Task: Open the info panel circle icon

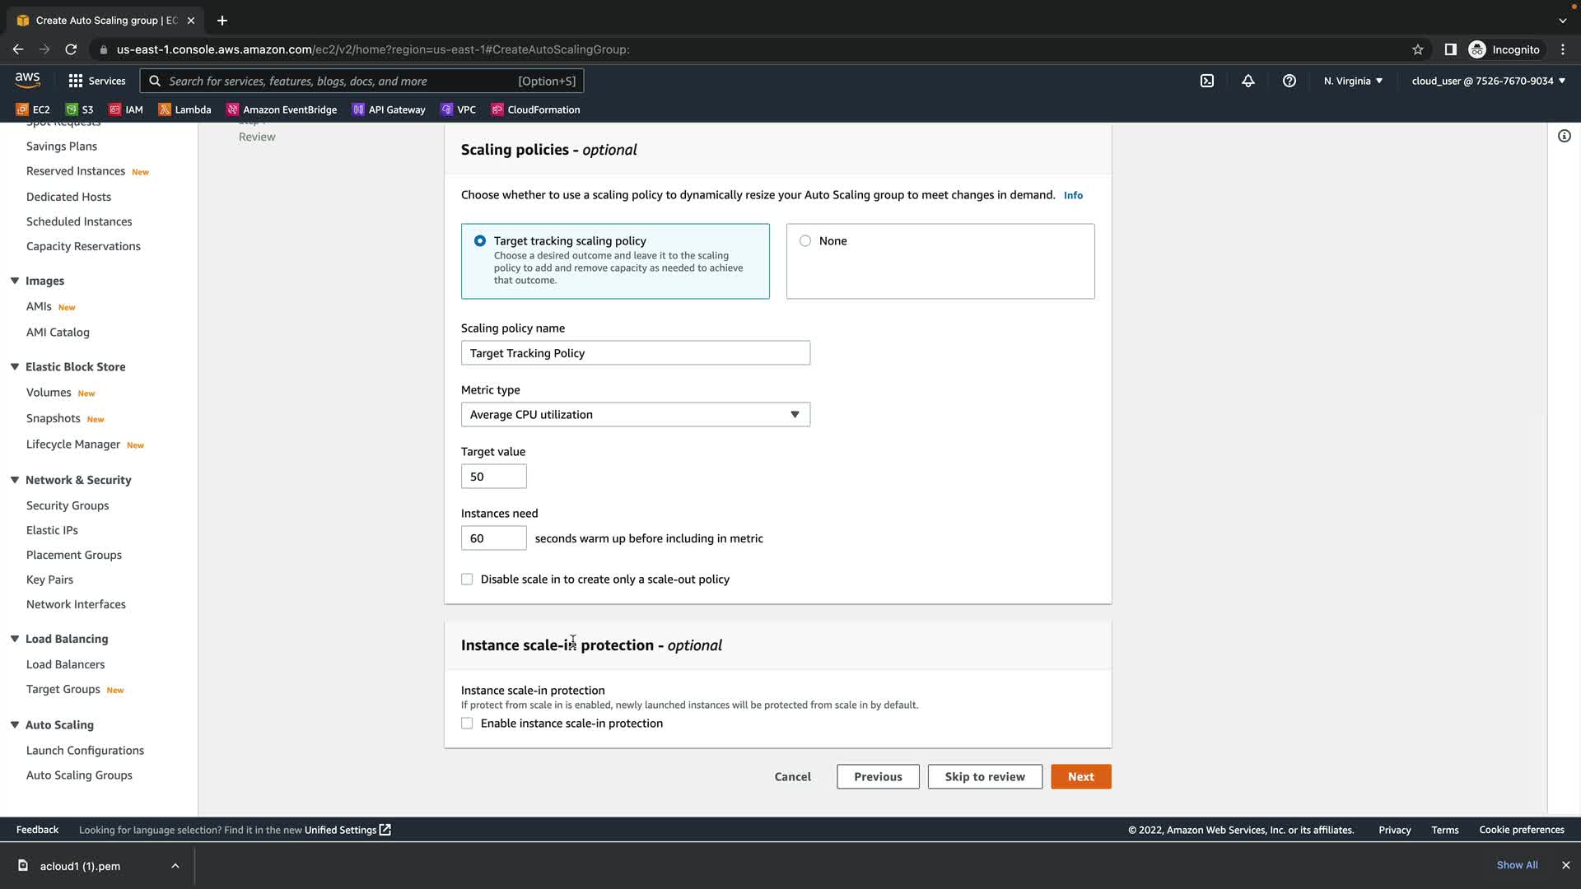Action: 1564,136
